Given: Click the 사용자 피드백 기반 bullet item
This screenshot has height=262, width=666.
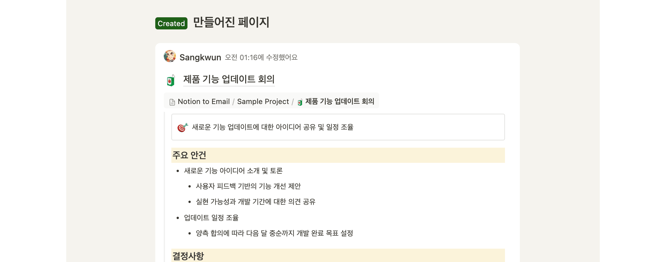Looking at the screenshot, I should [x=248, y=186].
